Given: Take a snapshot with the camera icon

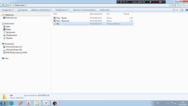Looking at the screenshot, I should pyautogui.click(x=160, y=2).
